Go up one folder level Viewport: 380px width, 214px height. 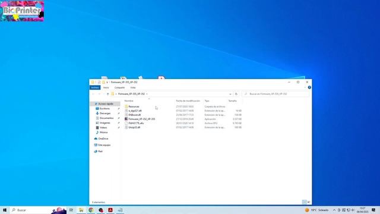(107, 94)
